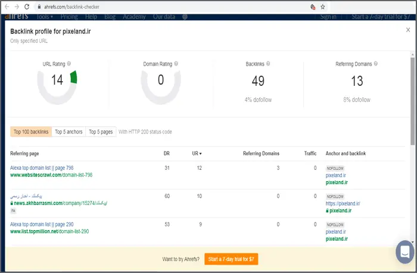417x273 pixels.
Task: Click the Domain Rating help icon
Action: (176, 64)
